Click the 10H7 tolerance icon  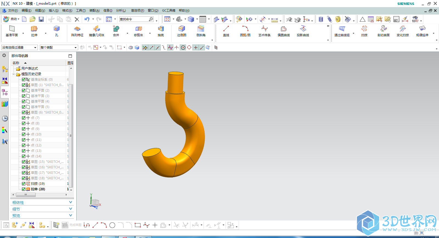(415, 19)
